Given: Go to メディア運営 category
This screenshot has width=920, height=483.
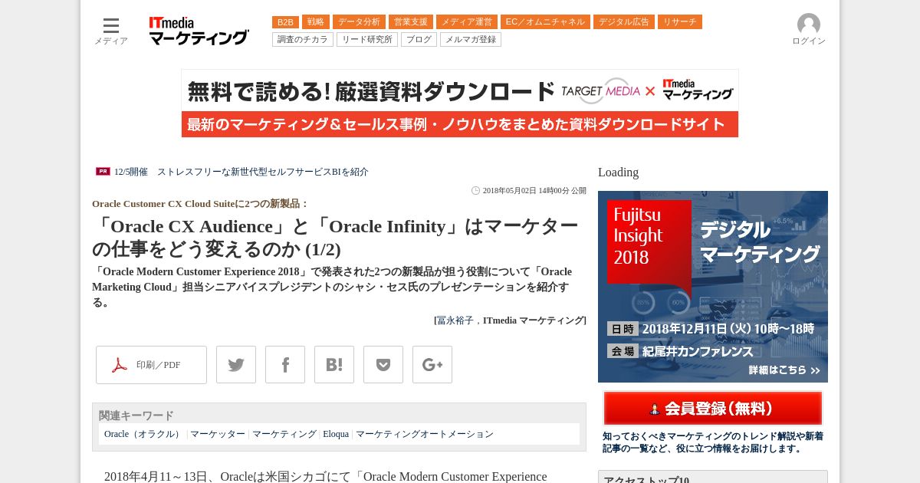Looking at the screenshot, I should [467, 22].
